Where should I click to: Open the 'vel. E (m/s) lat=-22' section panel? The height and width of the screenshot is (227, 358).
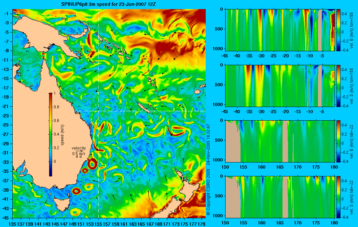point(280,141)
